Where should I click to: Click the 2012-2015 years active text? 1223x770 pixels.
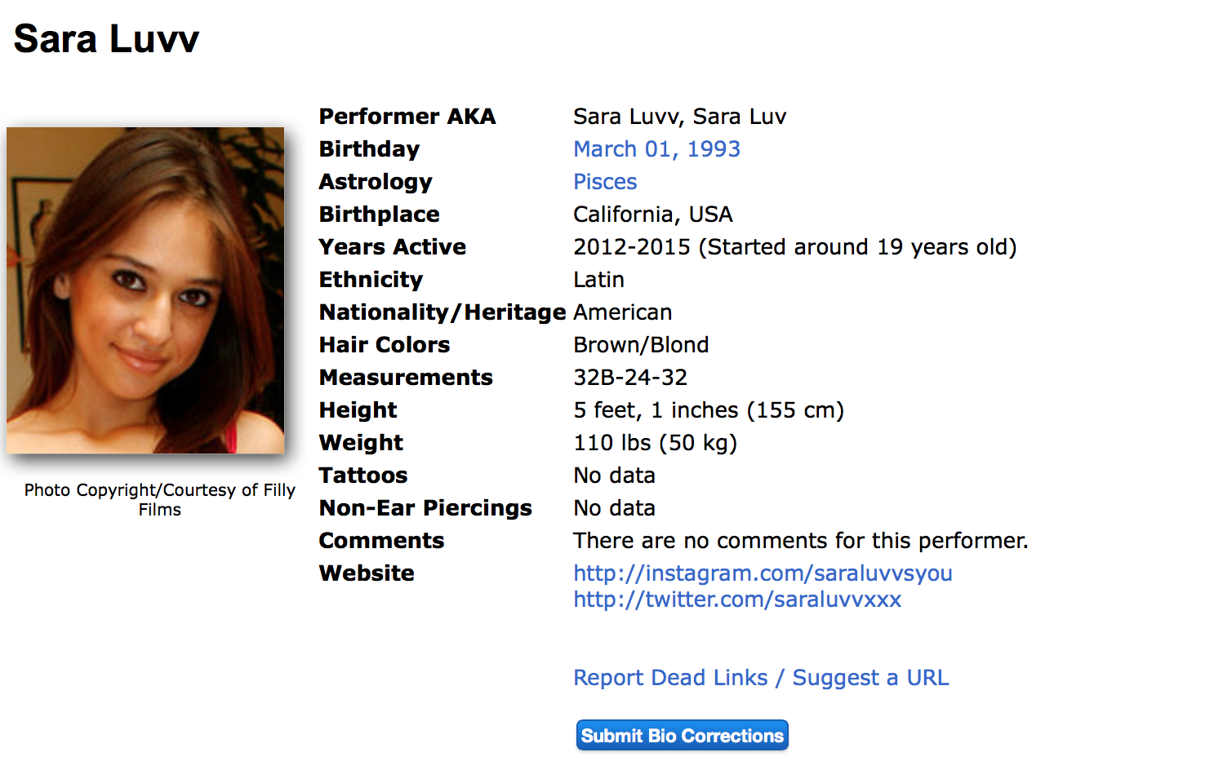[794, 247]
